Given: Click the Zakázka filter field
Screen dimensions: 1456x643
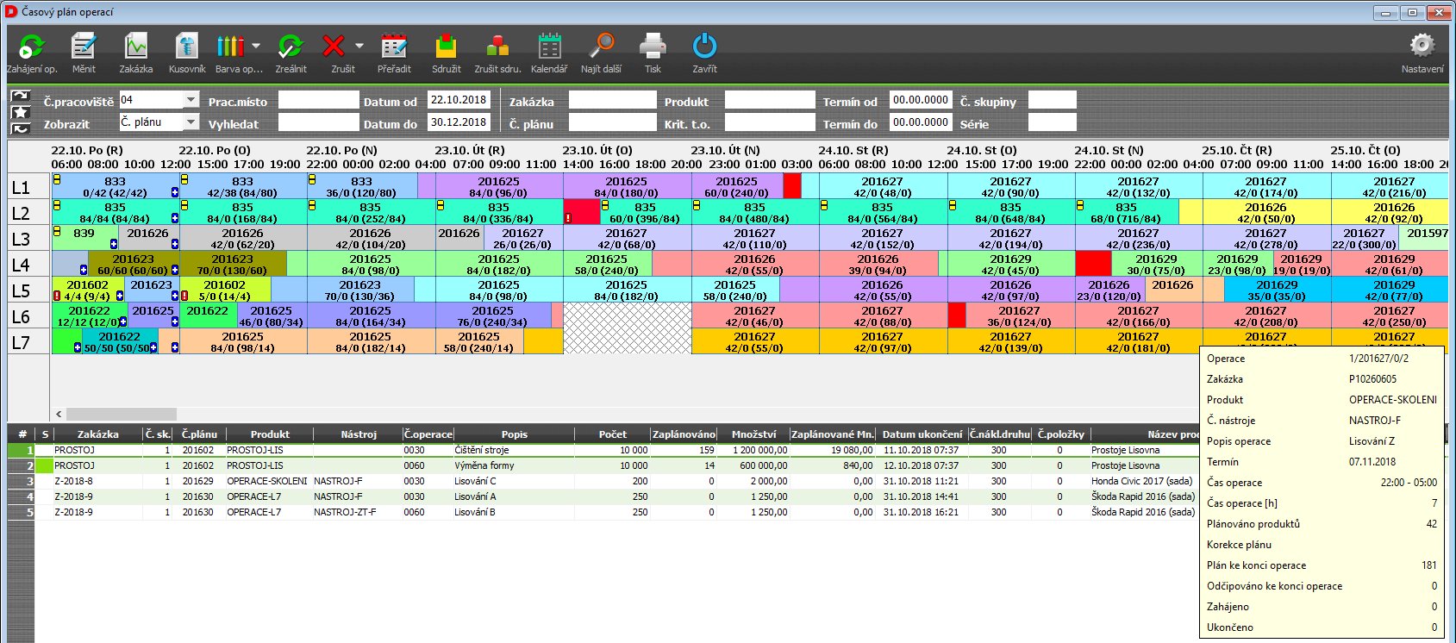Looking at the screenshot, I should pyautogui.click(x=613, y=100).
